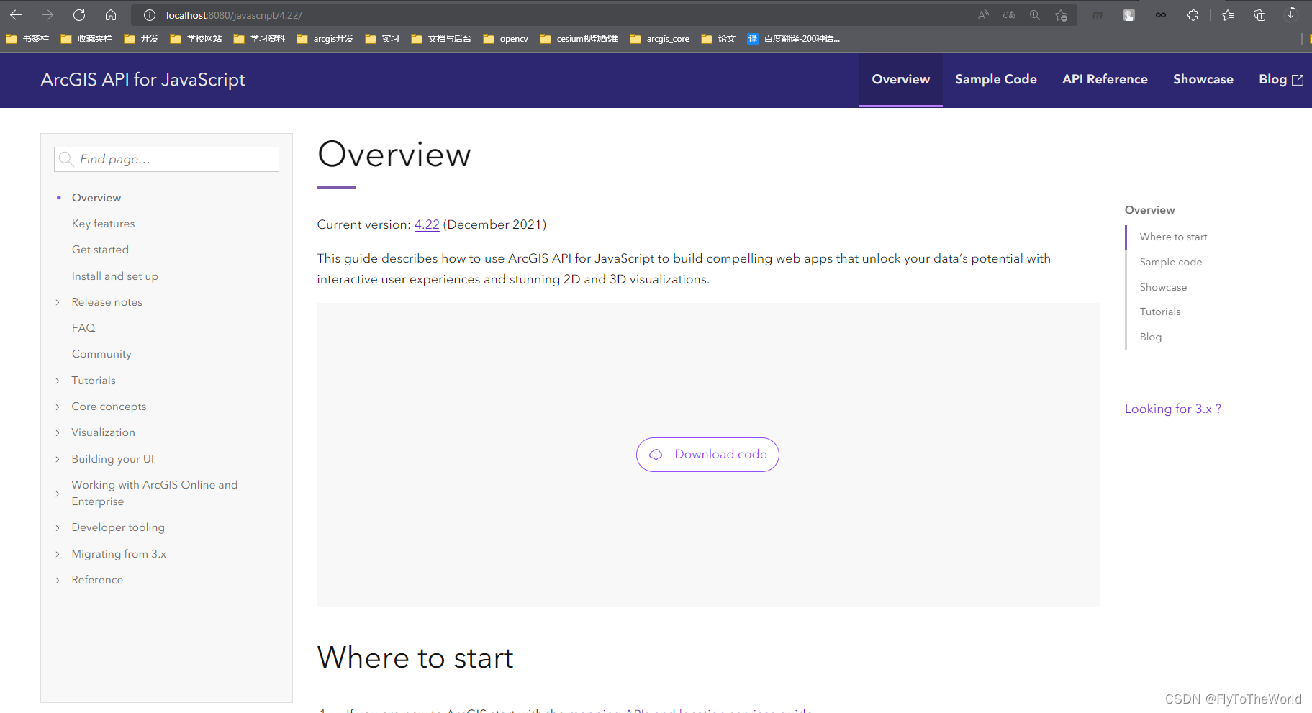This screenshot has height=713, width=1312.
Task: Open the translate page icon
Action: (1009, 15)
